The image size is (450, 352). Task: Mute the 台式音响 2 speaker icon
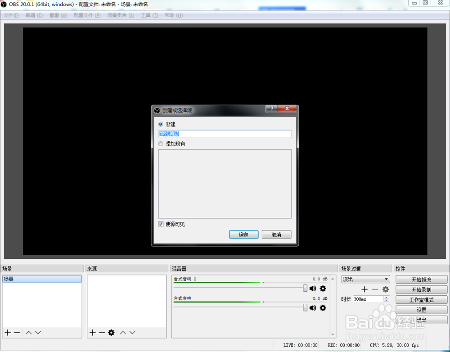[x=313, y=288]
